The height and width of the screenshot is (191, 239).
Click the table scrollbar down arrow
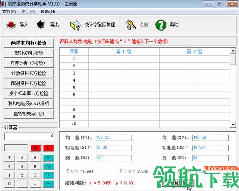point(233,124)
